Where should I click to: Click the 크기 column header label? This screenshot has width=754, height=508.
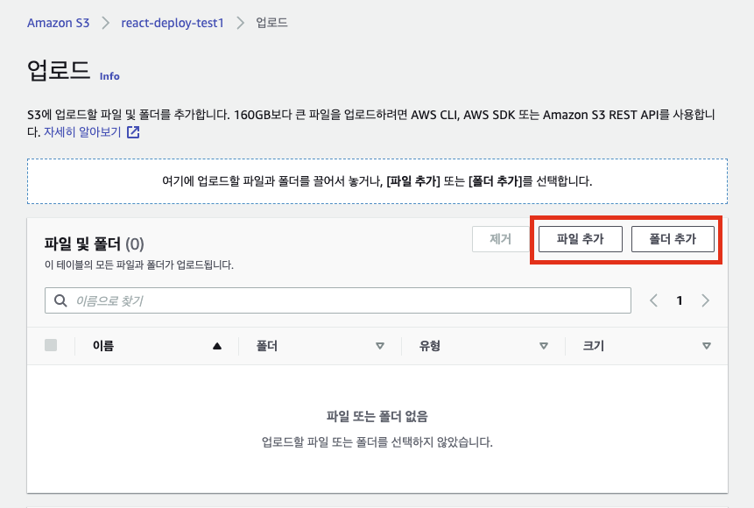click(594, 346)
